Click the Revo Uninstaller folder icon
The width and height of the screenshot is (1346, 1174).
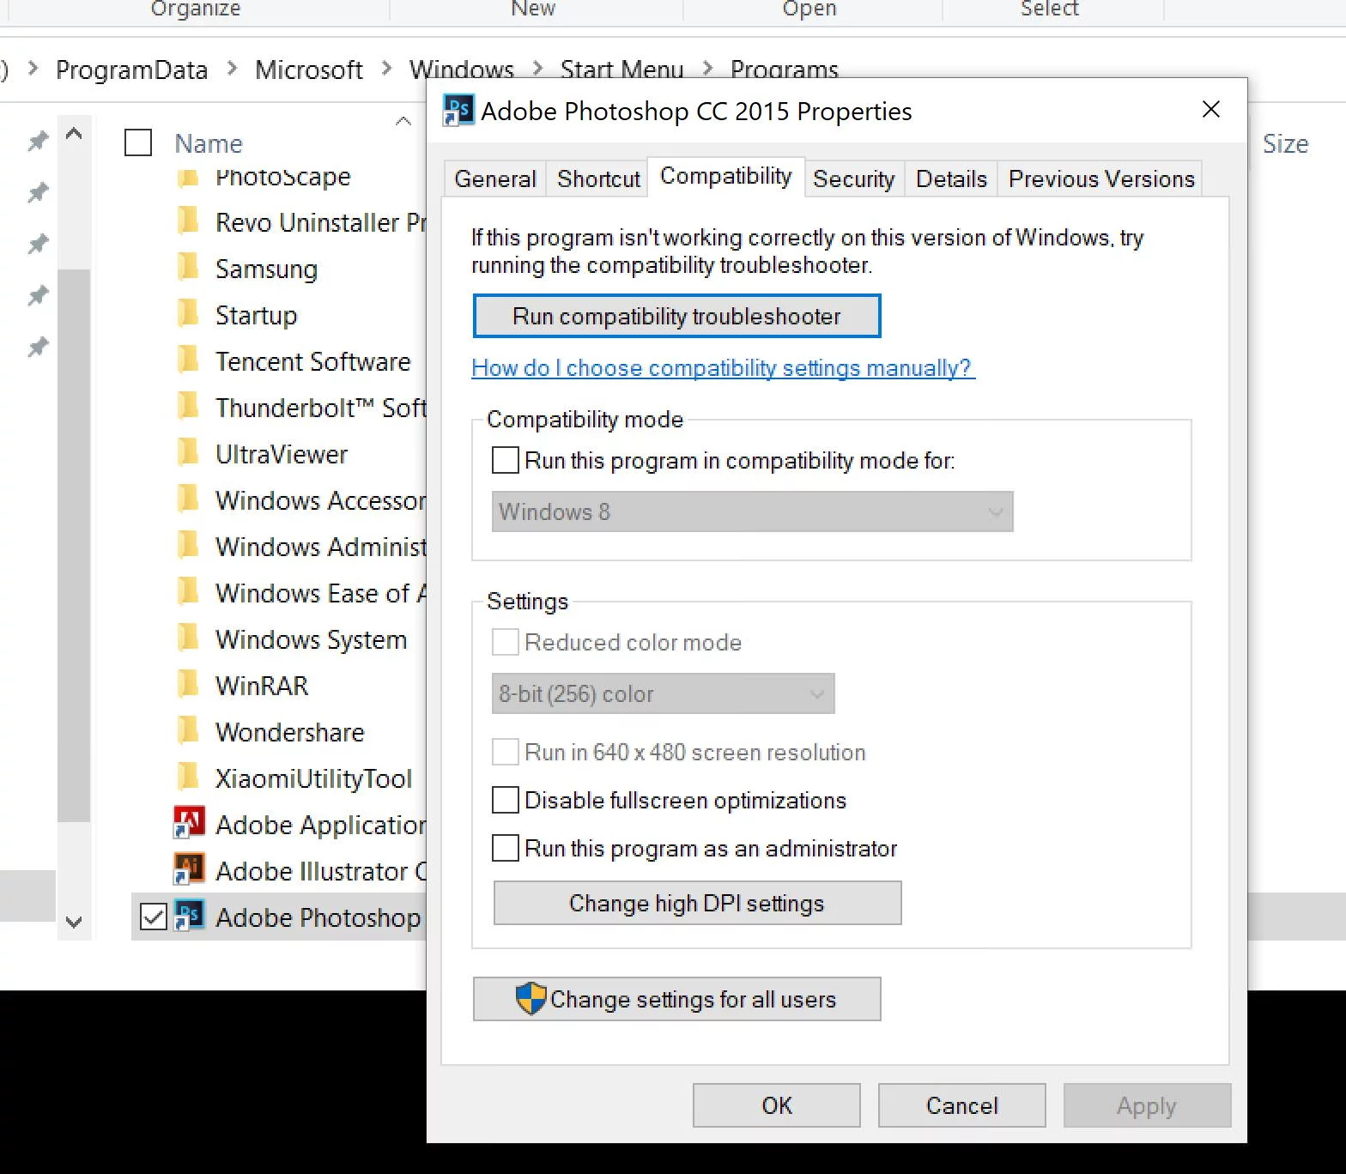tap(189, 221)
